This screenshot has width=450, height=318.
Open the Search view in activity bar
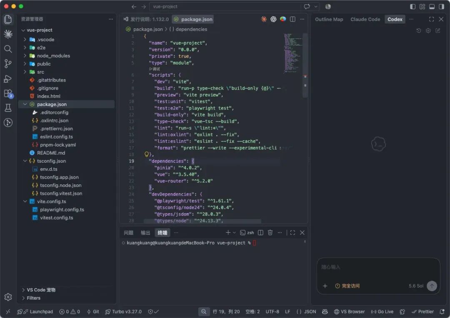tap(8, 49)
